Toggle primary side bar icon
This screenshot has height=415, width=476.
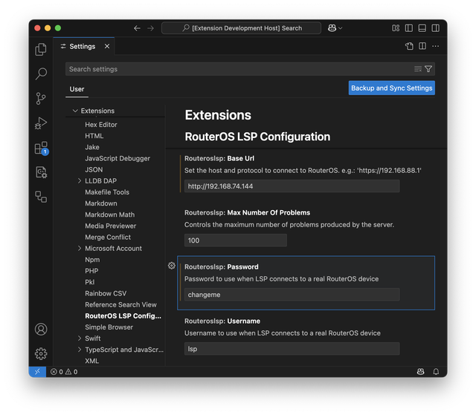tap(409, 28)
